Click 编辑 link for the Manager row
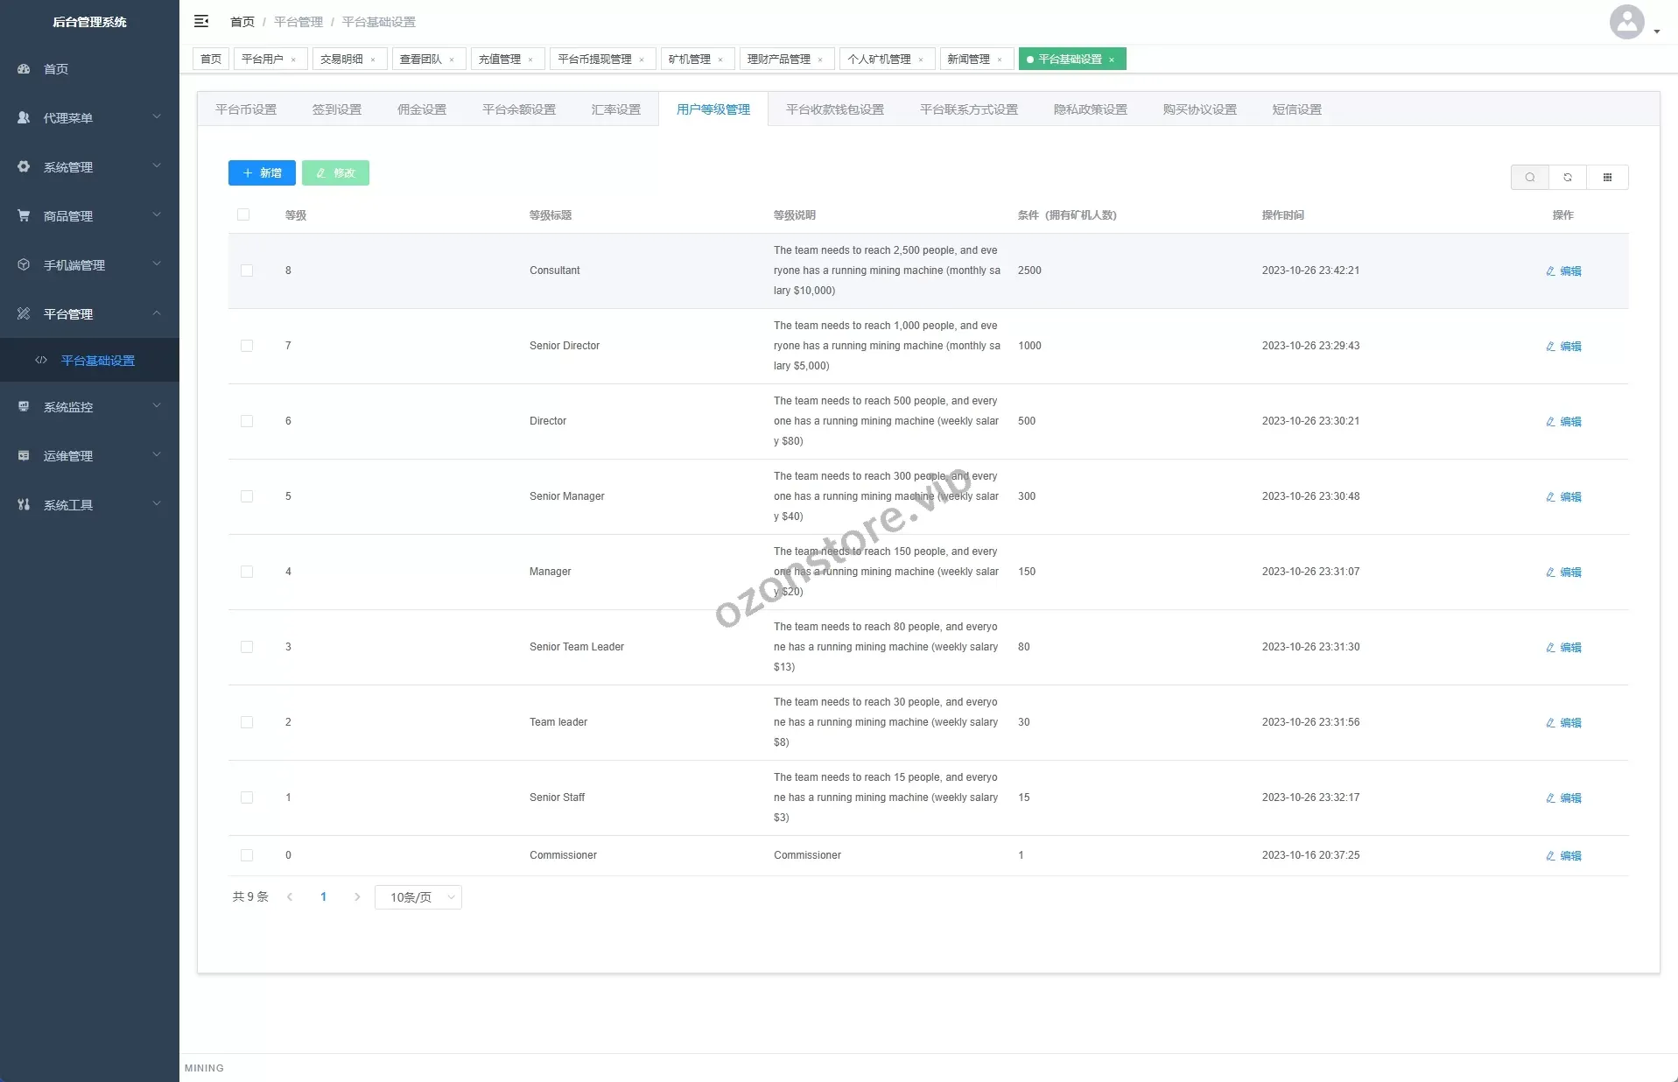 [x=1564, y=572]
